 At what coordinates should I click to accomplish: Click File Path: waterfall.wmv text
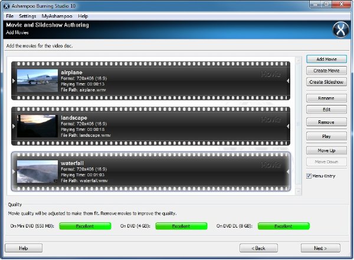pyautogui.click(x=84, y=180)
